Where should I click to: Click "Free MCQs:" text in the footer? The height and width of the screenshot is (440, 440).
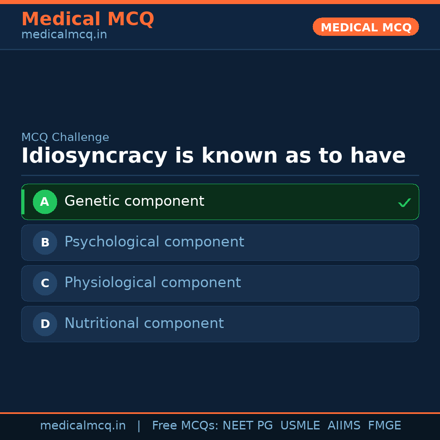click(185, 426)
